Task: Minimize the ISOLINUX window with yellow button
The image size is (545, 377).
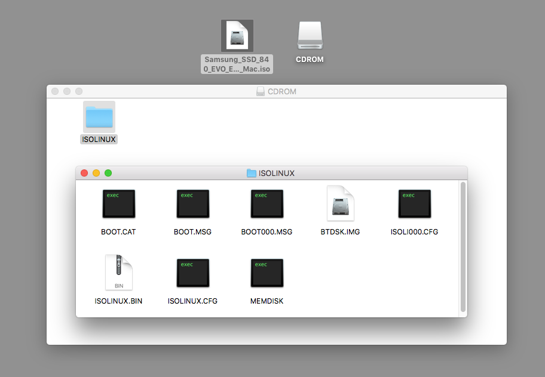Action: [96, 173]
